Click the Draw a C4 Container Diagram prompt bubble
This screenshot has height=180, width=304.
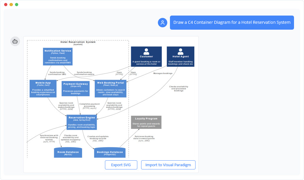232,22
